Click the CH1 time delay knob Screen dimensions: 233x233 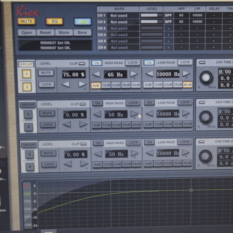pyautogui.click(x=206, y=77)
